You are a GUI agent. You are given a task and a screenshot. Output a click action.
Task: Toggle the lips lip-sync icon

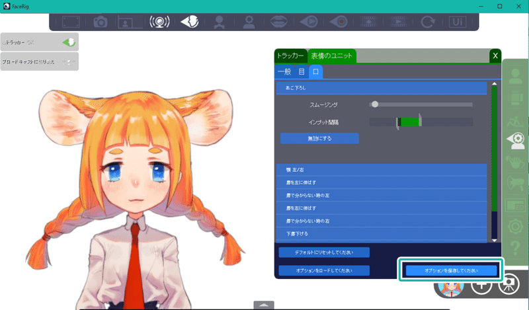coord(278,22)
